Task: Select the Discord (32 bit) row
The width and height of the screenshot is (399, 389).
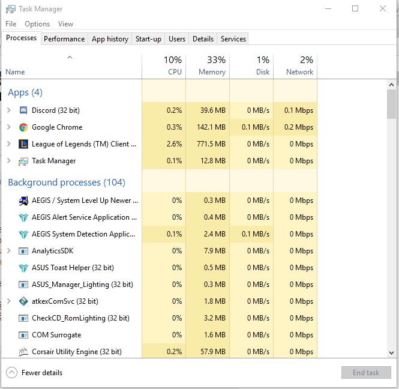Action: 159,110
